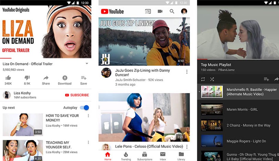Tap the Download icon
279x161 pixels.
point(65,78)
